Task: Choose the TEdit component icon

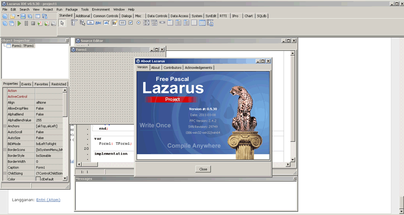Action: pyautogui.click(x=107, y=23)
